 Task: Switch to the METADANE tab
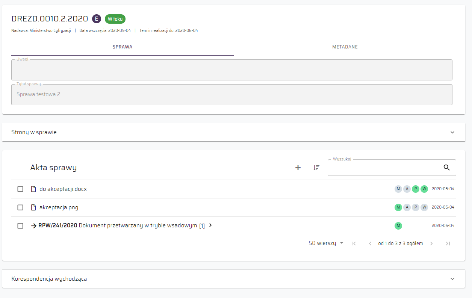(x=345, y=47)
